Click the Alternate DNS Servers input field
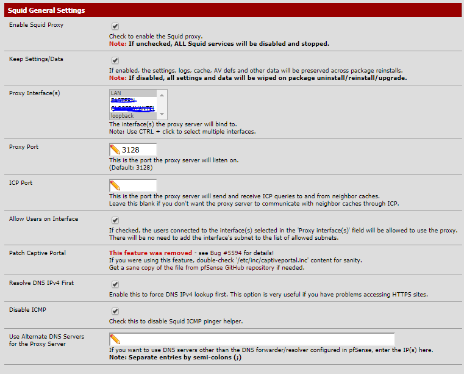The image size is (464, 374). [252, 339]
